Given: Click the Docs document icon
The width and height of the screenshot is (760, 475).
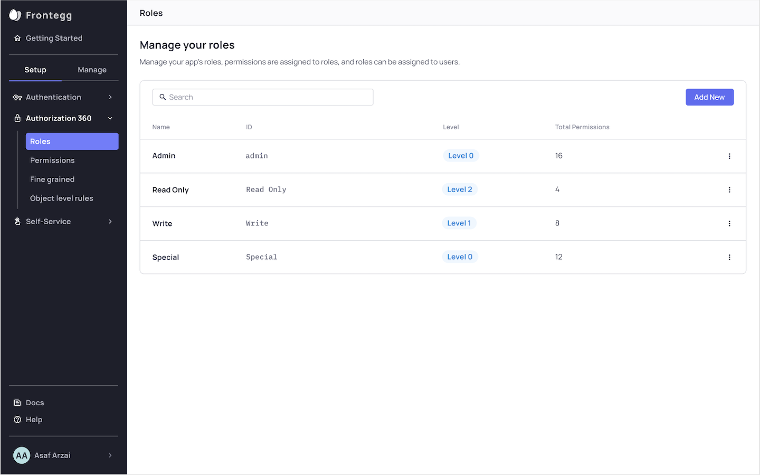Looking at the screenshot, I should (17, 403).
